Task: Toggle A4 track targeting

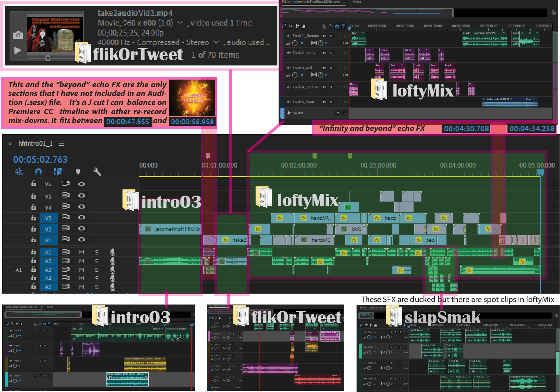Action: (x=48, y=278)
